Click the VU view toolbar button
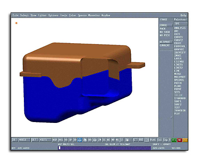 point(66,140)
